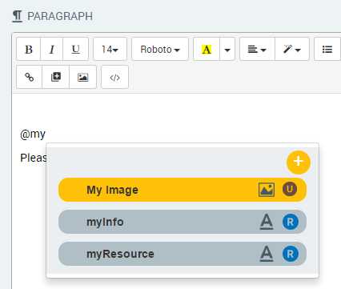Switch to HTML code view
This screenshot has height=289, width=341.
click(x=114, y=77)
